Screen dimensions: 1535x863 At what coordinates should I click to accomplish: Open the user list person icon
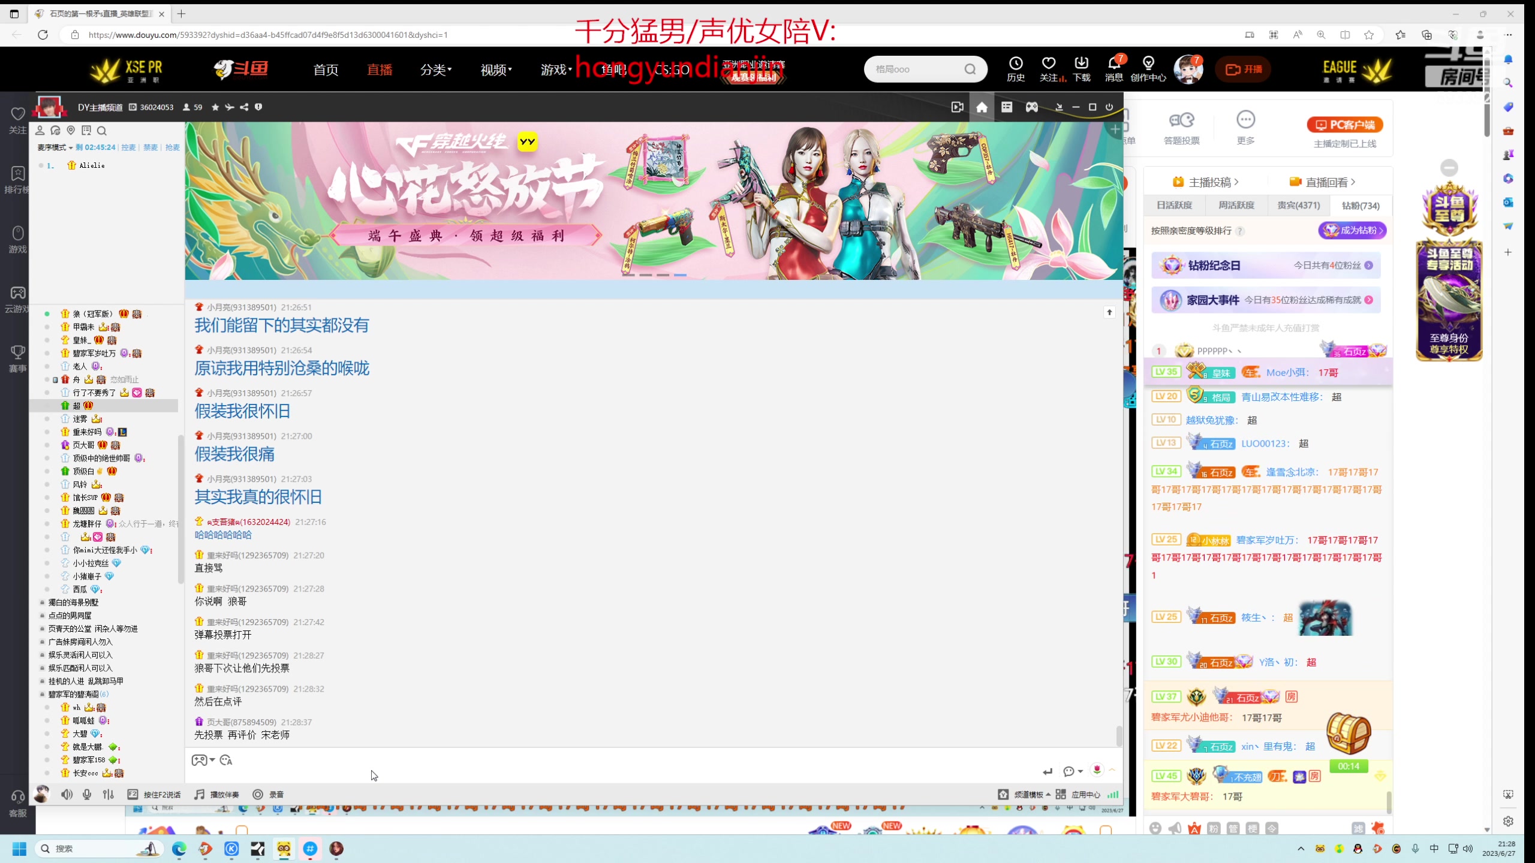[40, 131]
